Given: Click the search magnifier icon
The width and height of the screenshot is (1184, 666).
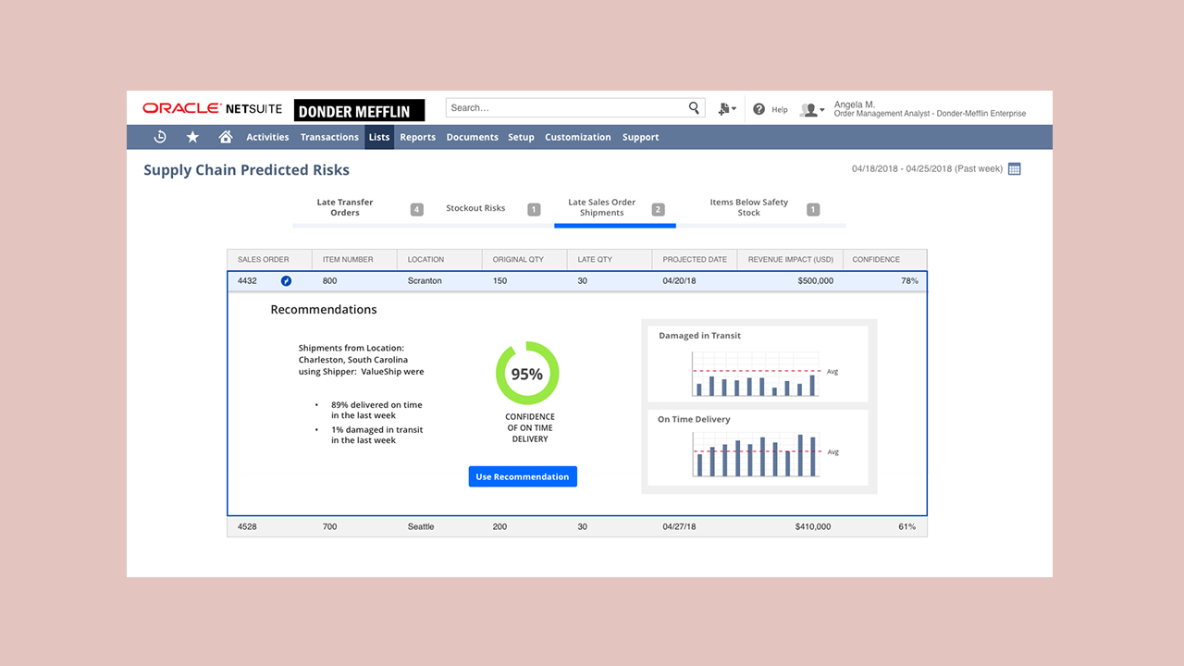Looking at the screenshot, I should point(695,108).
